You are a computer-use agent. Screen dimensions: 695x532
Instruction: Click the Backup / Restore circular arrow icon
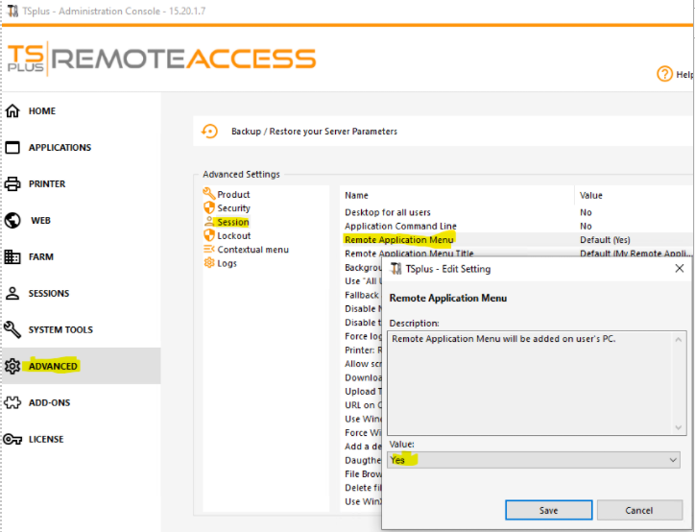click(x=209, y=132)
